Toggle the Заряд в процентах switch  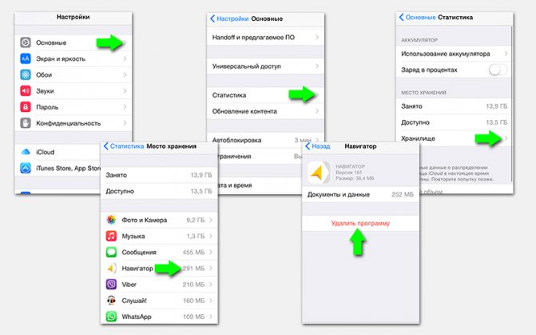point(498,70)
